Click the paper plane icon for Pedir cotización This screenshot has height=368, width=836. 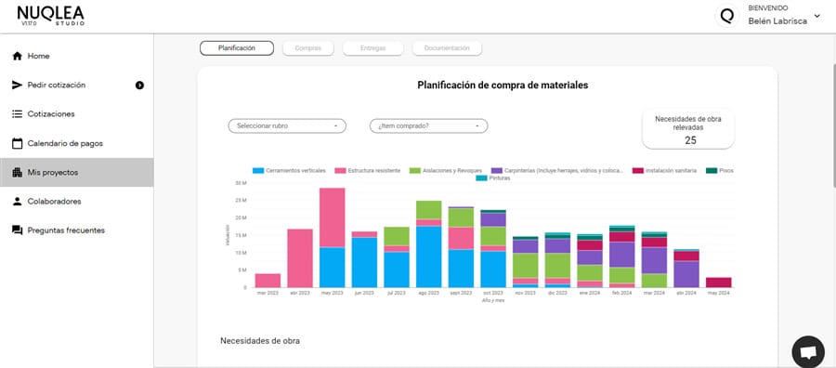tap(17, 85)
